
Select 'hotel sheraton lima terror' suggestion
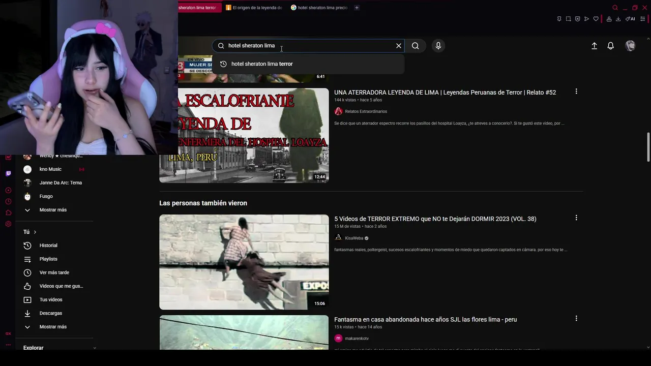[308, 64]
